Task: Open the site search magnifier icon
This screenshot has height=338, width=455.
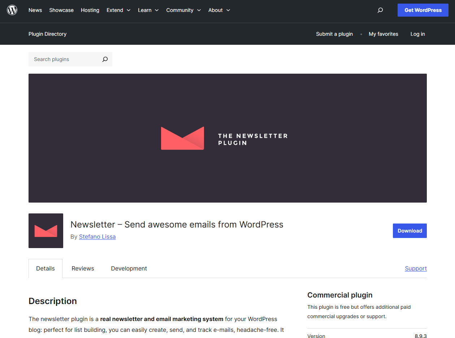Action: coord(380,10)
